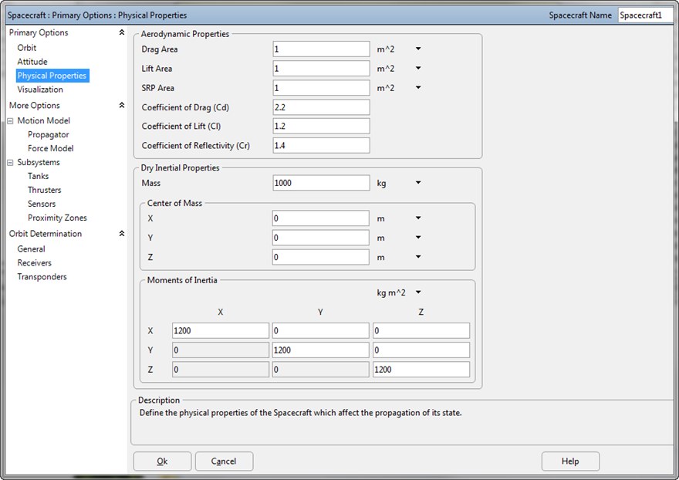
Task: Select Orbit in Primary Options
Action: point(27,48)
